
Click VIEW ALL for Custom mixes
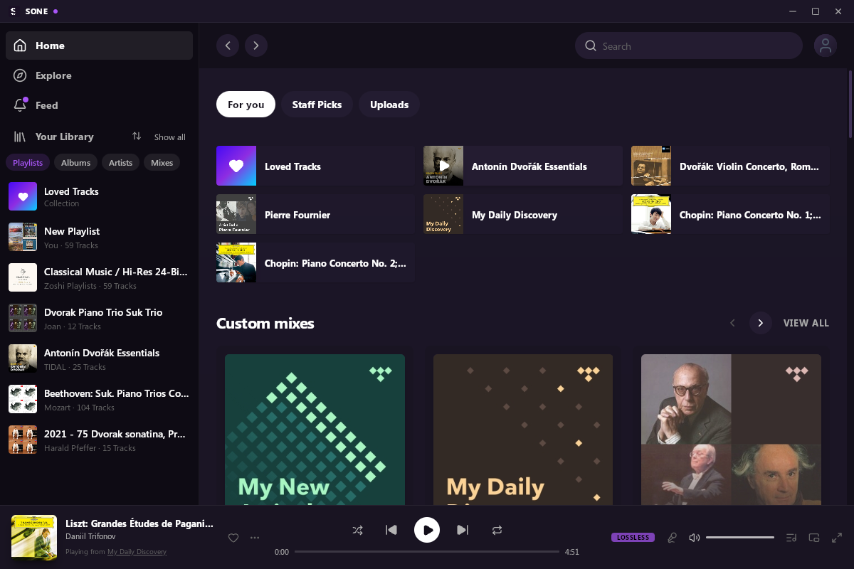tap(806, 323)
